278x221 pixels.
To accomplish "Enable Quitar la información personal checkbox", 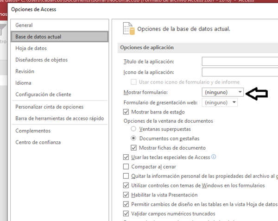I will click(126, 176).
